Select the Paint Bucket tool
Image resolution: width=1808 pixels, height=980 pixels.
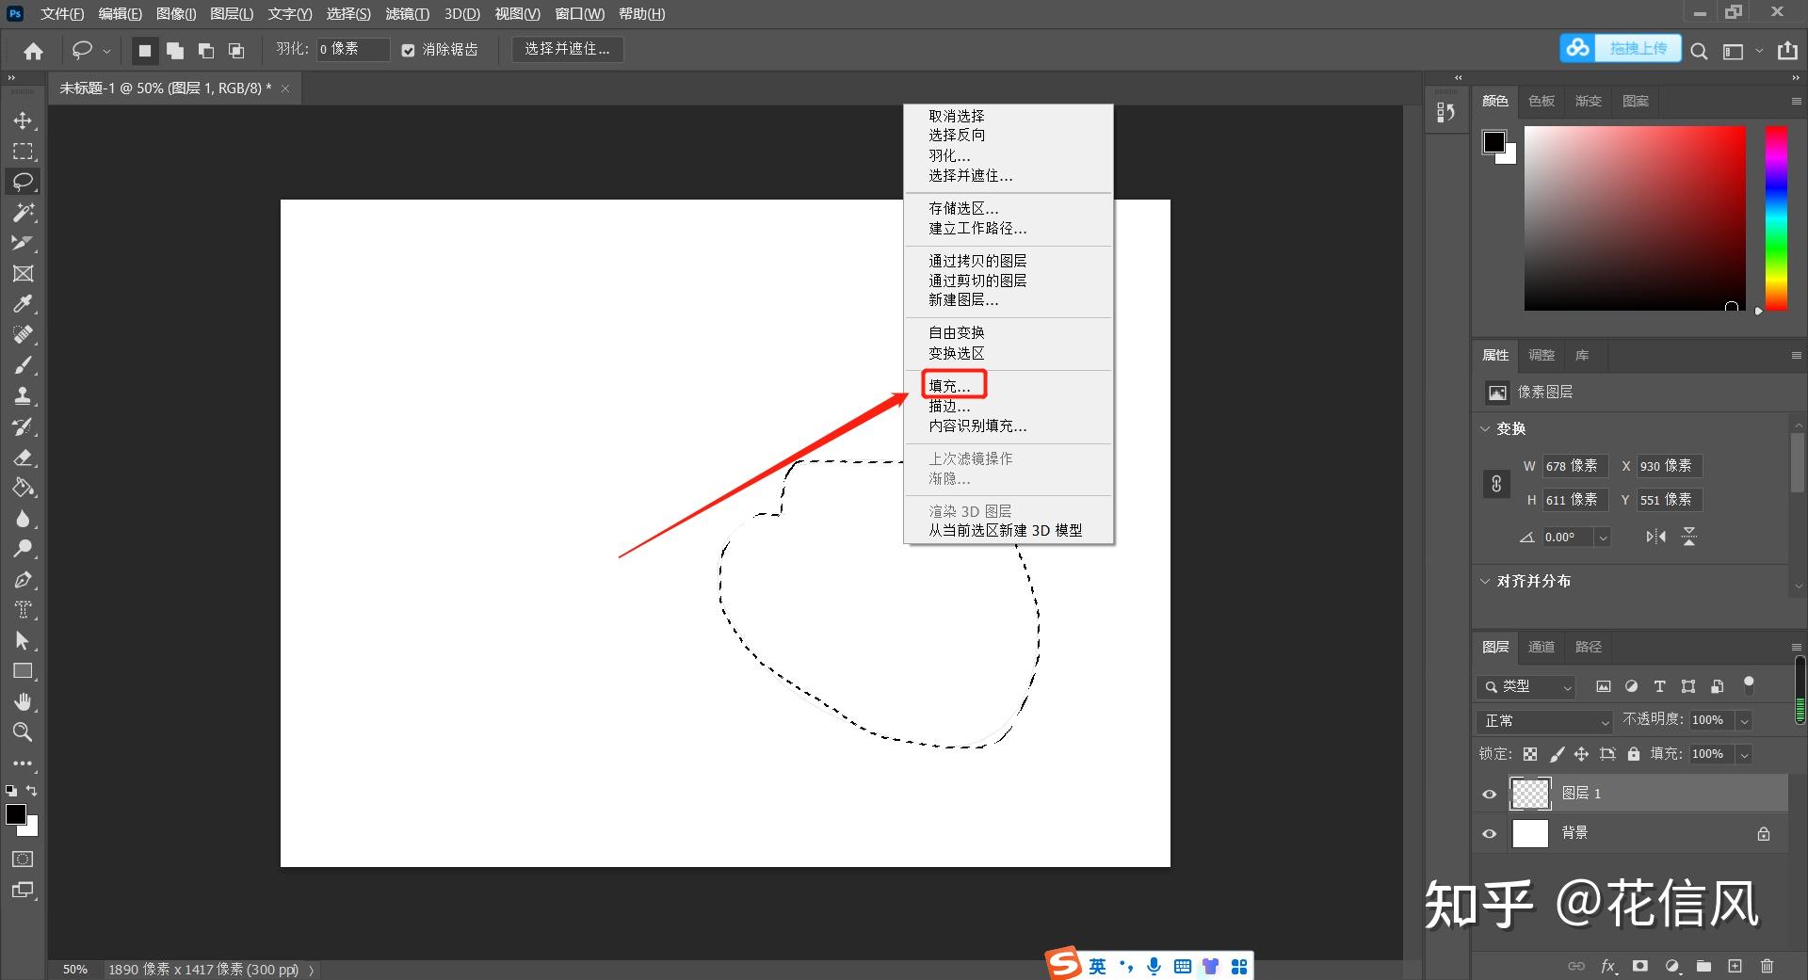pos(23,488)
